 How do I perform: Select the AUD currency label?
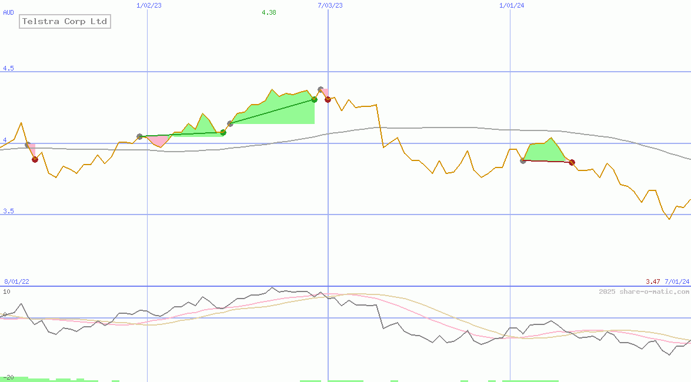(x=8, y=12)
